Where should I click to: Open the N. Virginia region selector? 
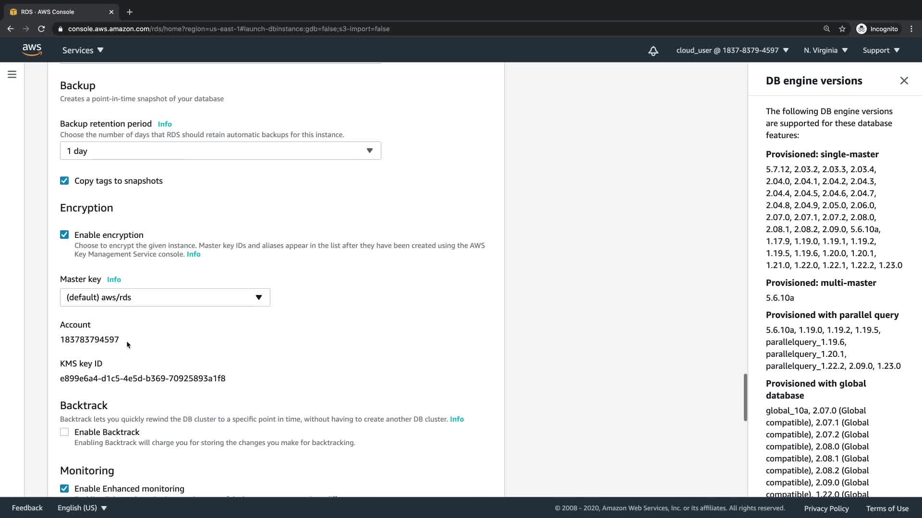(x=825, y=50)
